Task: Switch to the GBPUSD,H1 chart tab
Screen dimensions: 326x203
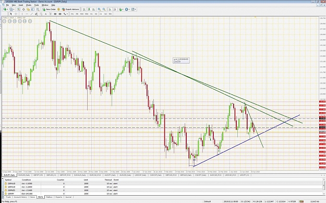Action: (x=52, y=175)
